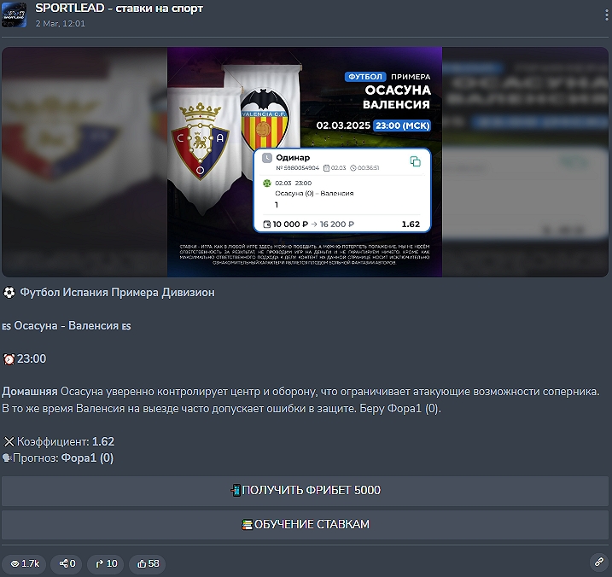Click the copy icon on the bet slip
Viewport: 612px width, 577px height.
click(415, 161)
